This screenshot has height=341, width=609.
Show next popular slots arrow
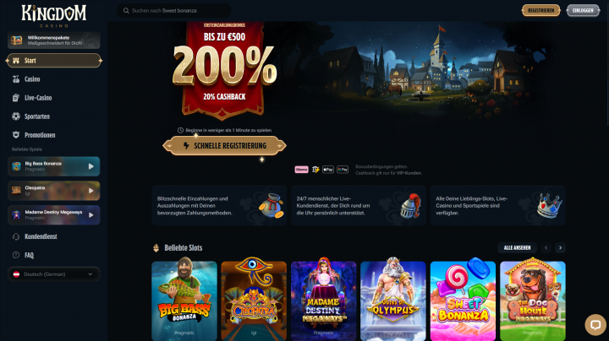coord(560,247)
